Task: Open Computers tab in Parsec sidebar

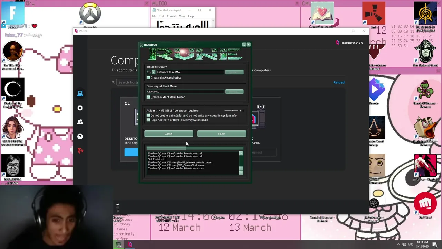Action: (80, 94)
